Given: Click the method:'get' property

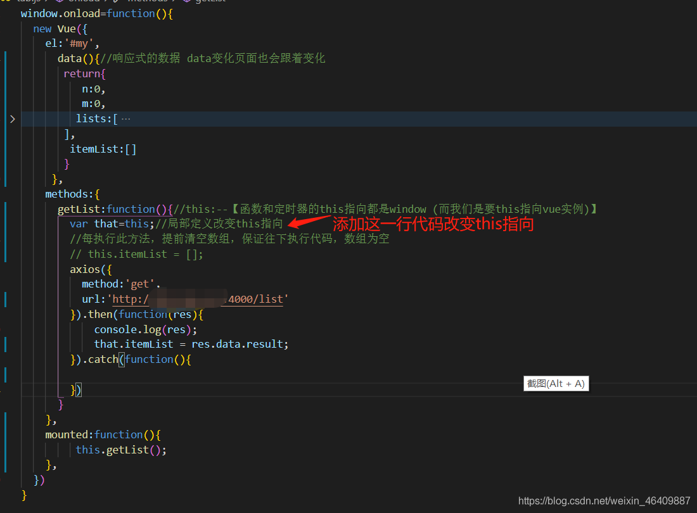Looking at the screenshot, I should tap(121, 284).
